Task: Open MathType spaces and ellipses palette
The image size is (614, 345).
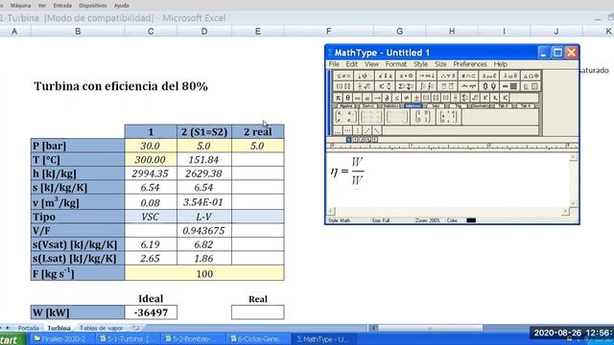Action: coord(364,76)
